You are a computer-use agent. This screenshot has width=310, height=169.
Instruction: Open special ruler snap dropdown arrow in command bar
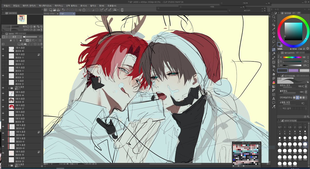point(118,10)
